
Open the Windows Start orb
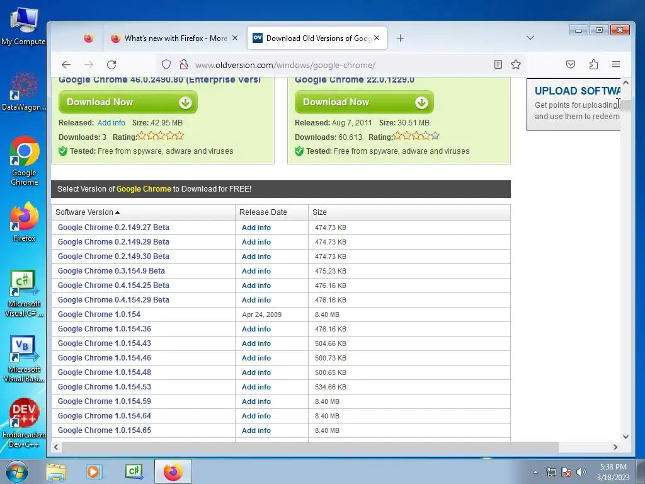click(17, 471)
